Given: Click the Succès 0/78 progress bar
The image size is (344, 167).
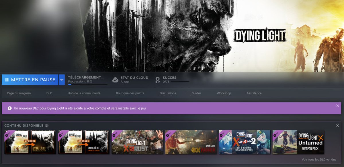Looking at the screenshot, I should [180, 82].
